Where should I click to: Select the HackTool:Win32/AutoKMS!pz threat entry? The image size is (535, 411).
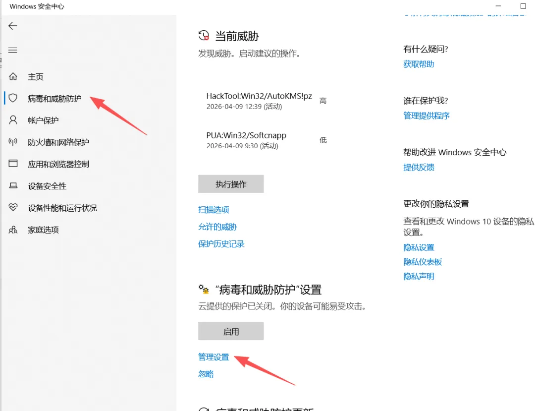coord(259,96)
